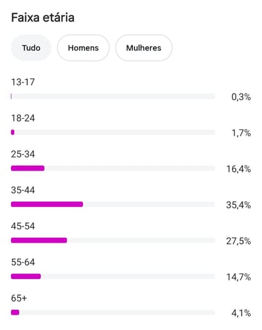
Task: Click the 55-64 purple bar
Action: click(x=26, y=276)
